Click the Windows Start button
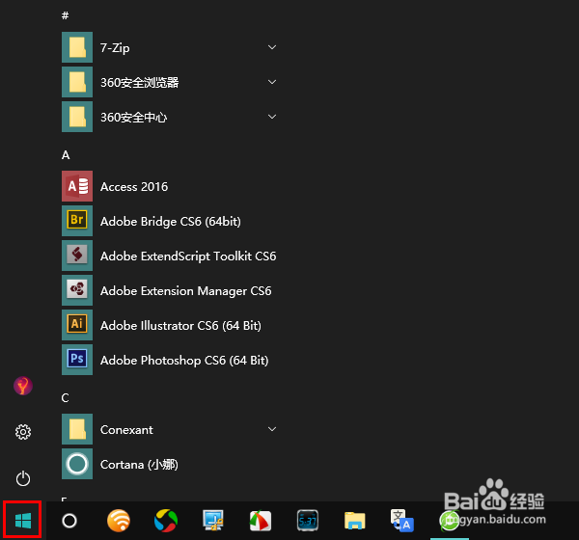The width and height of the screenshot is (579, 540). tap(23, 521)
